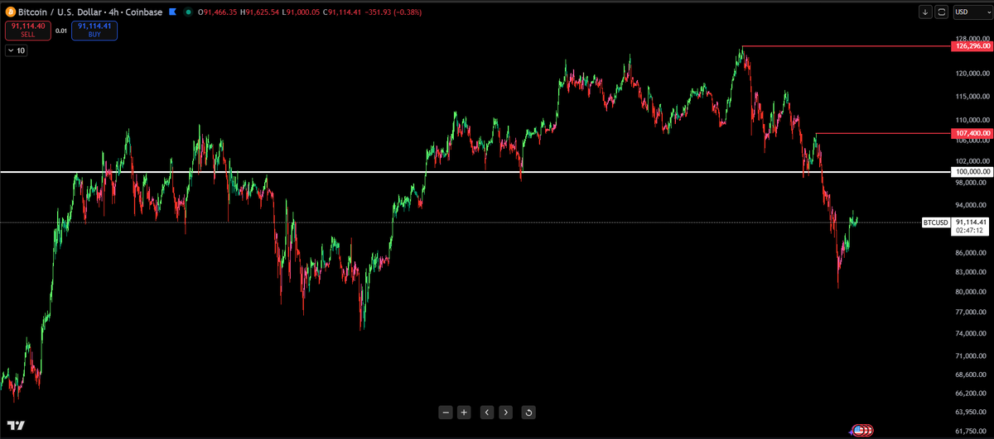Click the Bitcoin symbol logo icon
Screen dimensions: 994x439
(x=9, y=12)
